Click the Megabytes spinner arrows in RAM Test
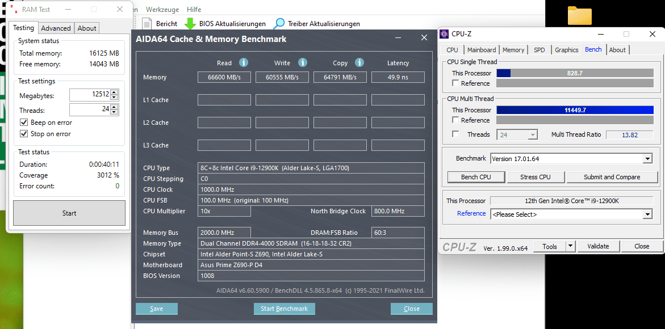The width and height of the screenshot is (665, 329). 115,95
